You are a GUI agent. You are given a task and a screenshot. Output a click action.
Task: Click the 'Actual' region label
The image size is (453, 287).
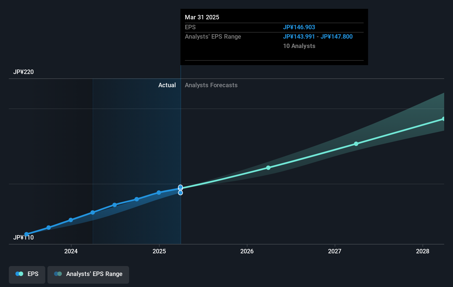(167, 85)
